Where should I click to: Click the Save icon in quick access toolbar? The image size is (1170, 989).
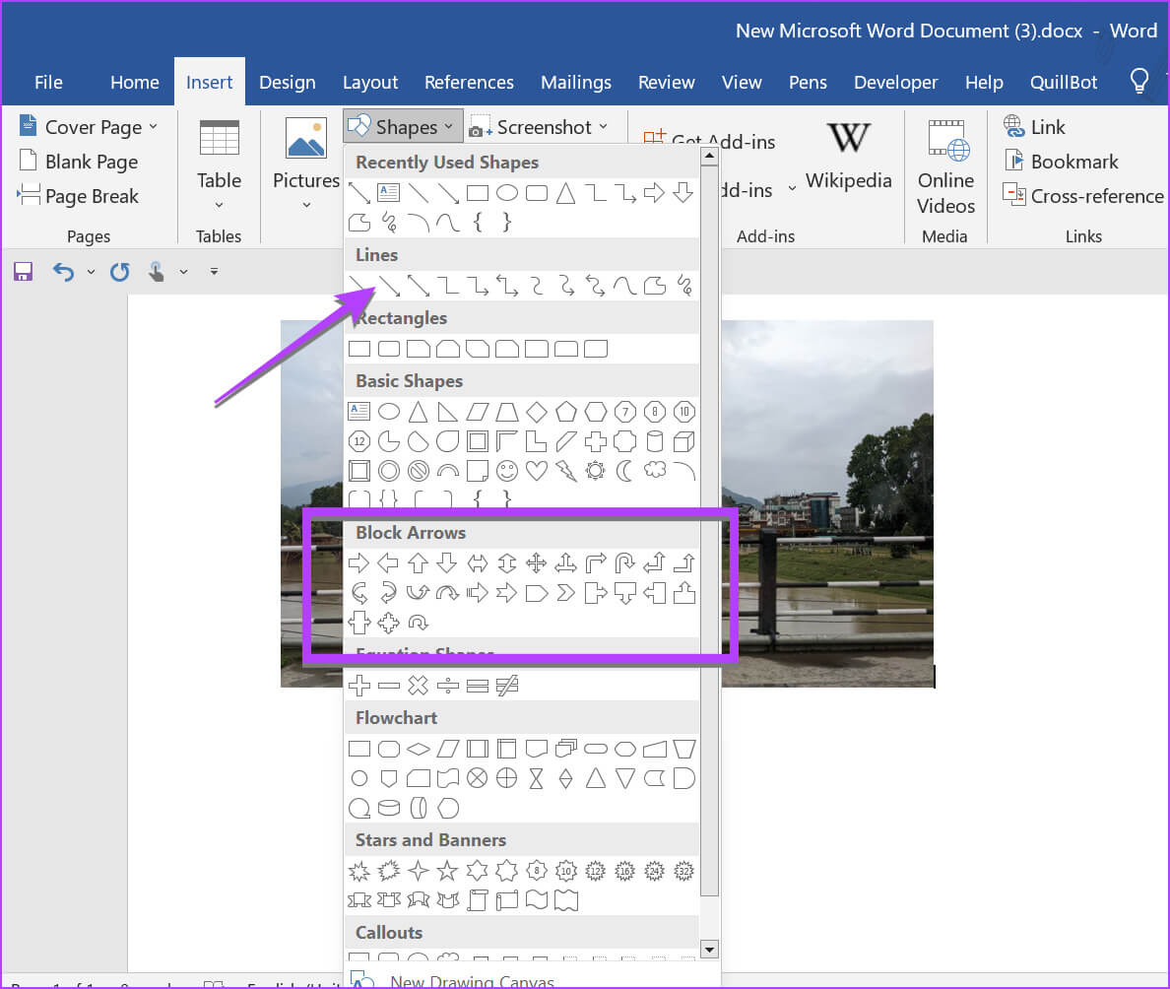23,272
